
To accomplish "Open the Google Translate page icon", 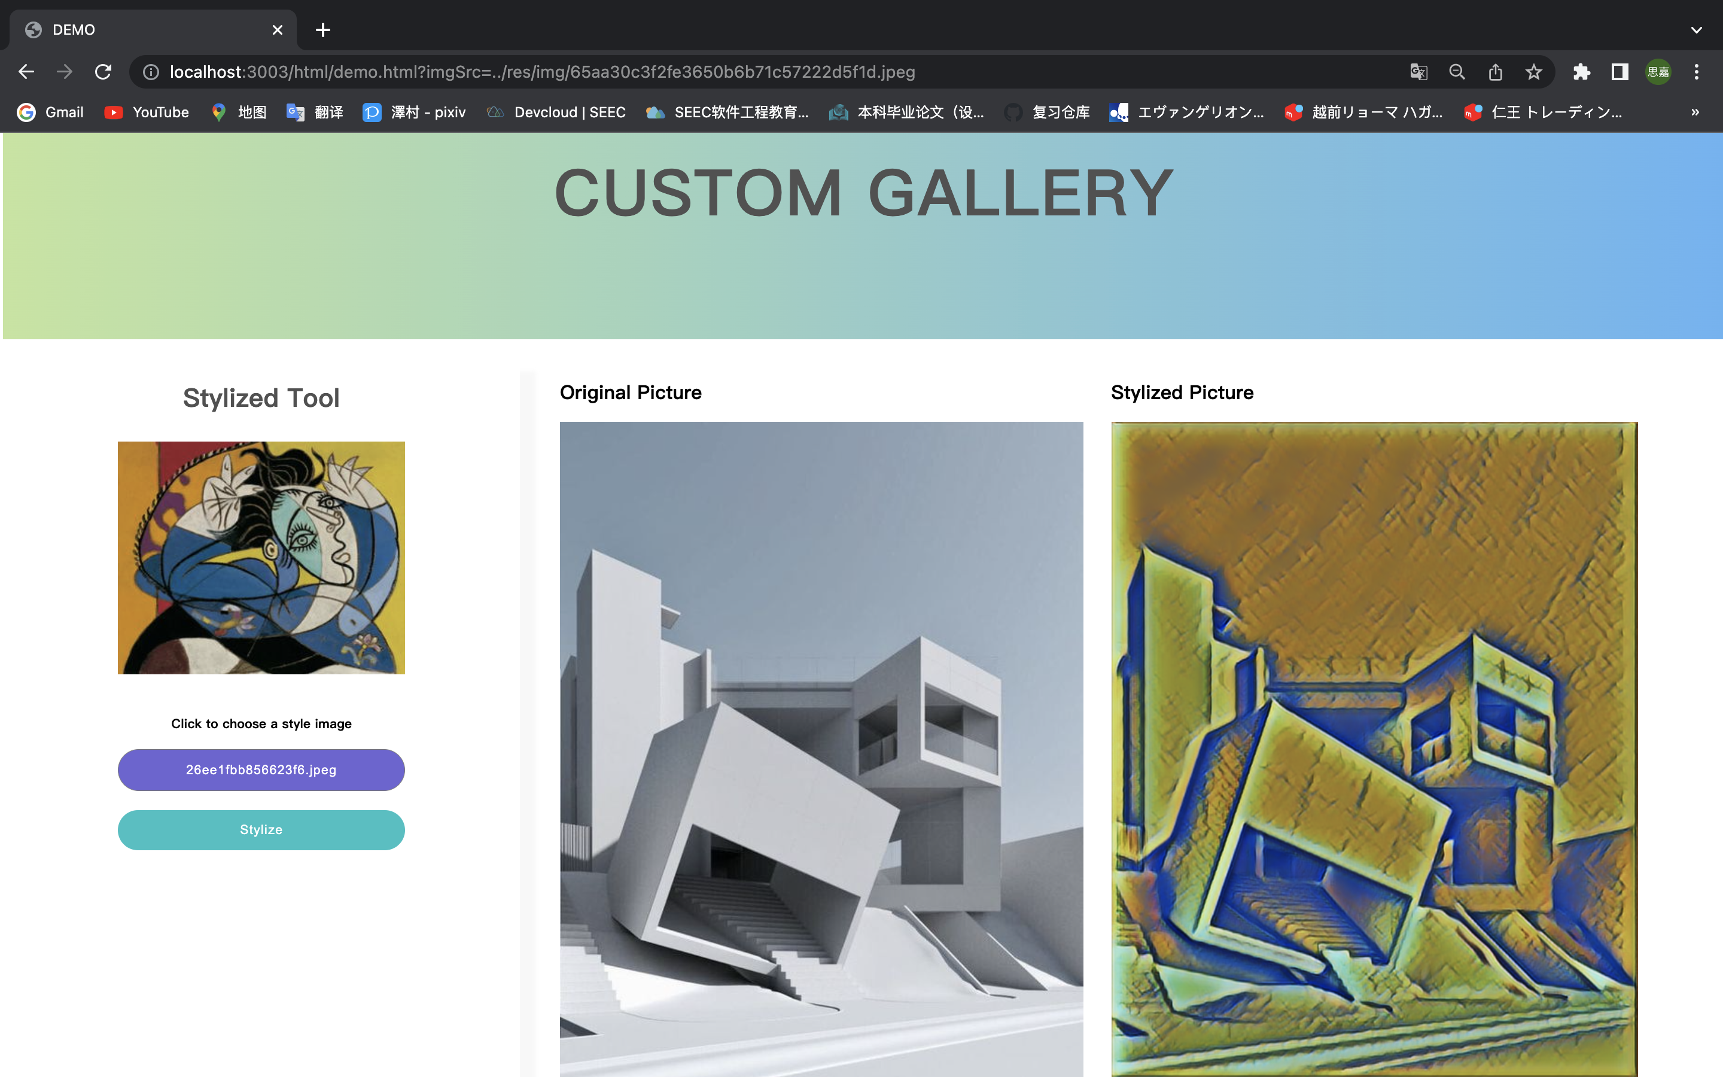I will pos(1418,72).
